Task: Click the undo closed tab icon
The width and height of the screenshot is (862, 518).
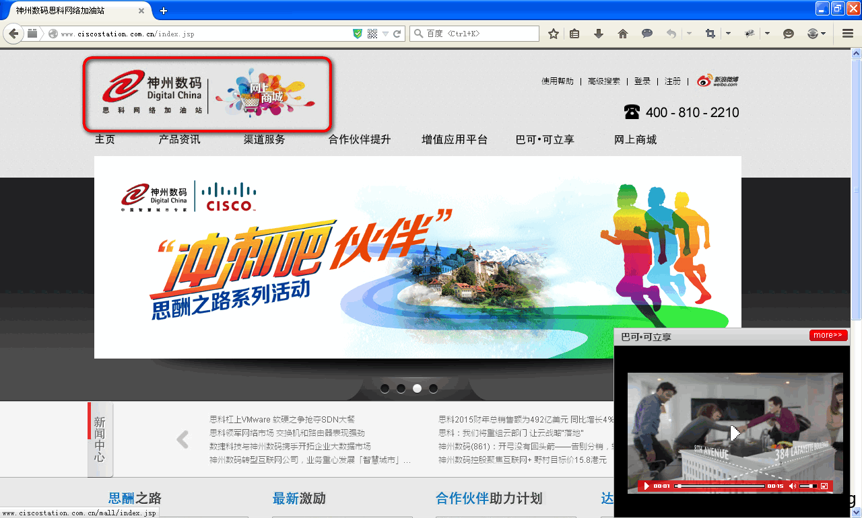Action: (x=671, y=34)
